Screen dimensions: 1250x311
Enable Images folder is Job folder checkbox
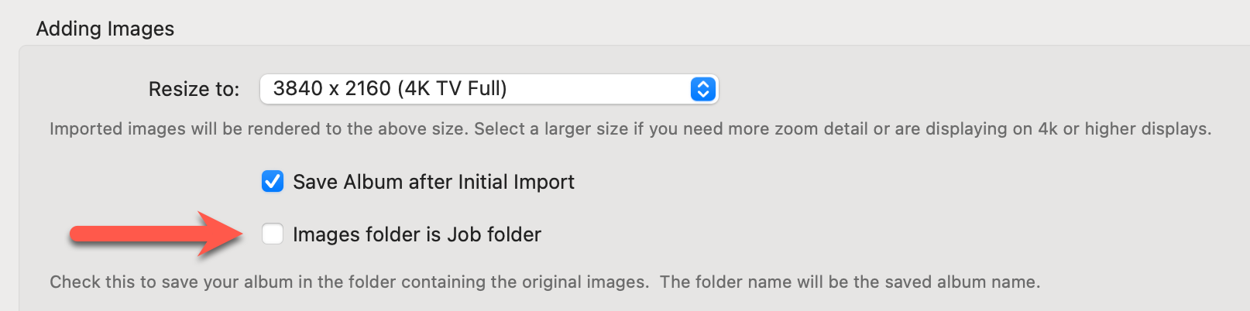click(x=273, y=234)
